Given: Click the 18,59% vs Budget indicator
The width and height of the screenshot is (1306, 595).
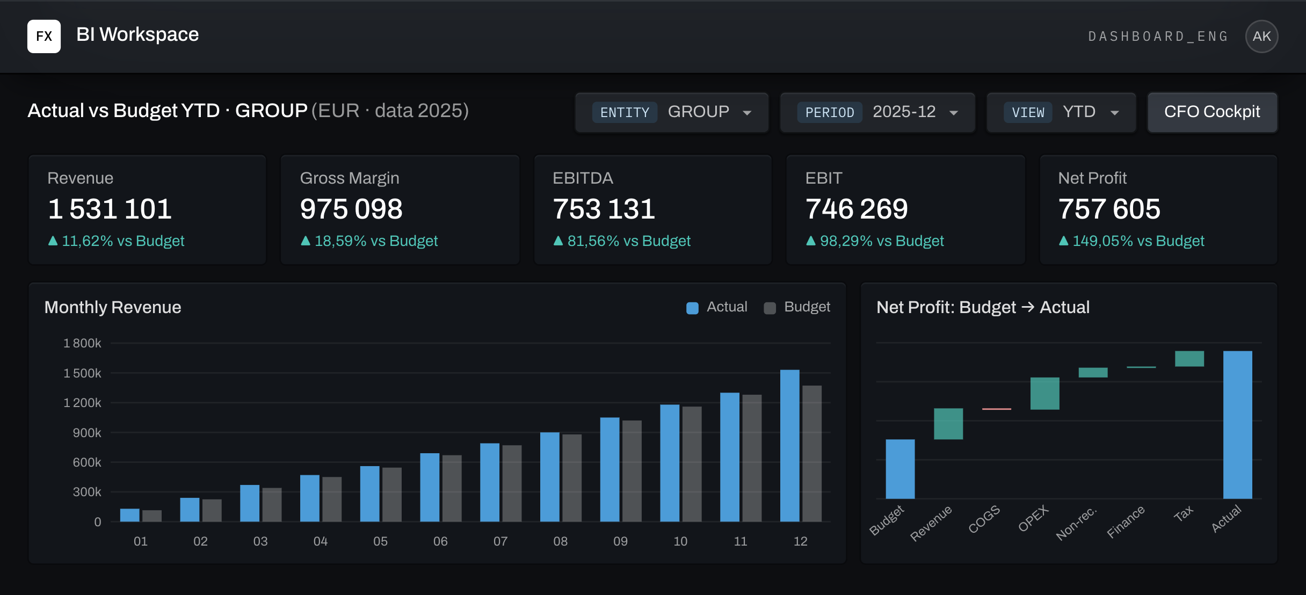Looking at the screenshot, I should click(369, 241).
